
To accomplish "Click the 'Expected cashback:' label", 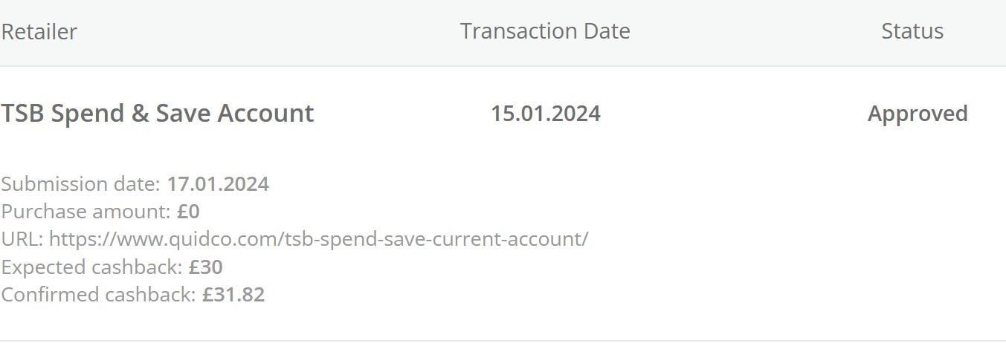I will click(x=91, y=267).
